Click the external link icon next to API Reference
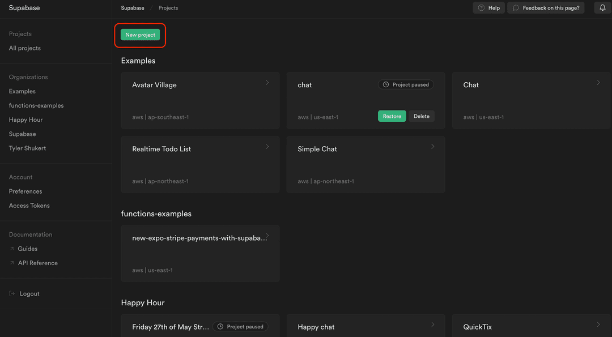This screenshot has height=337, width=612. (12, 263)
